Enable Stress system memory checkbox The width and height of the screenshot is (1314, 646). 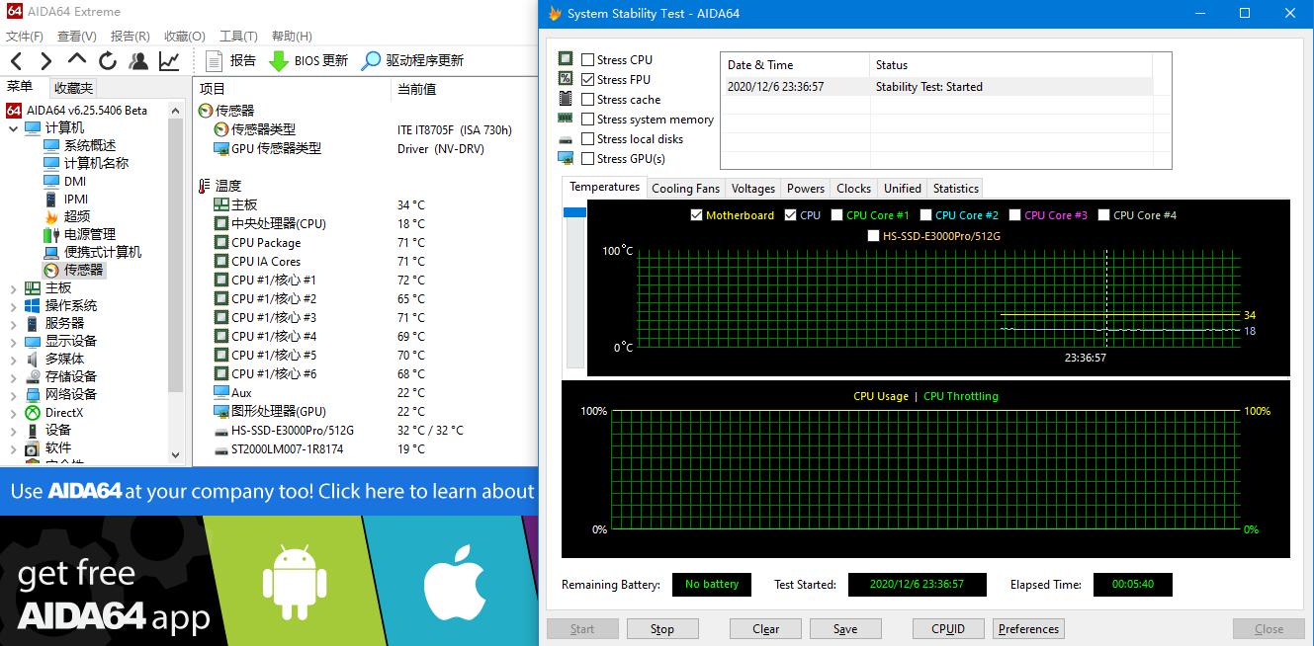tap(588, 119)
